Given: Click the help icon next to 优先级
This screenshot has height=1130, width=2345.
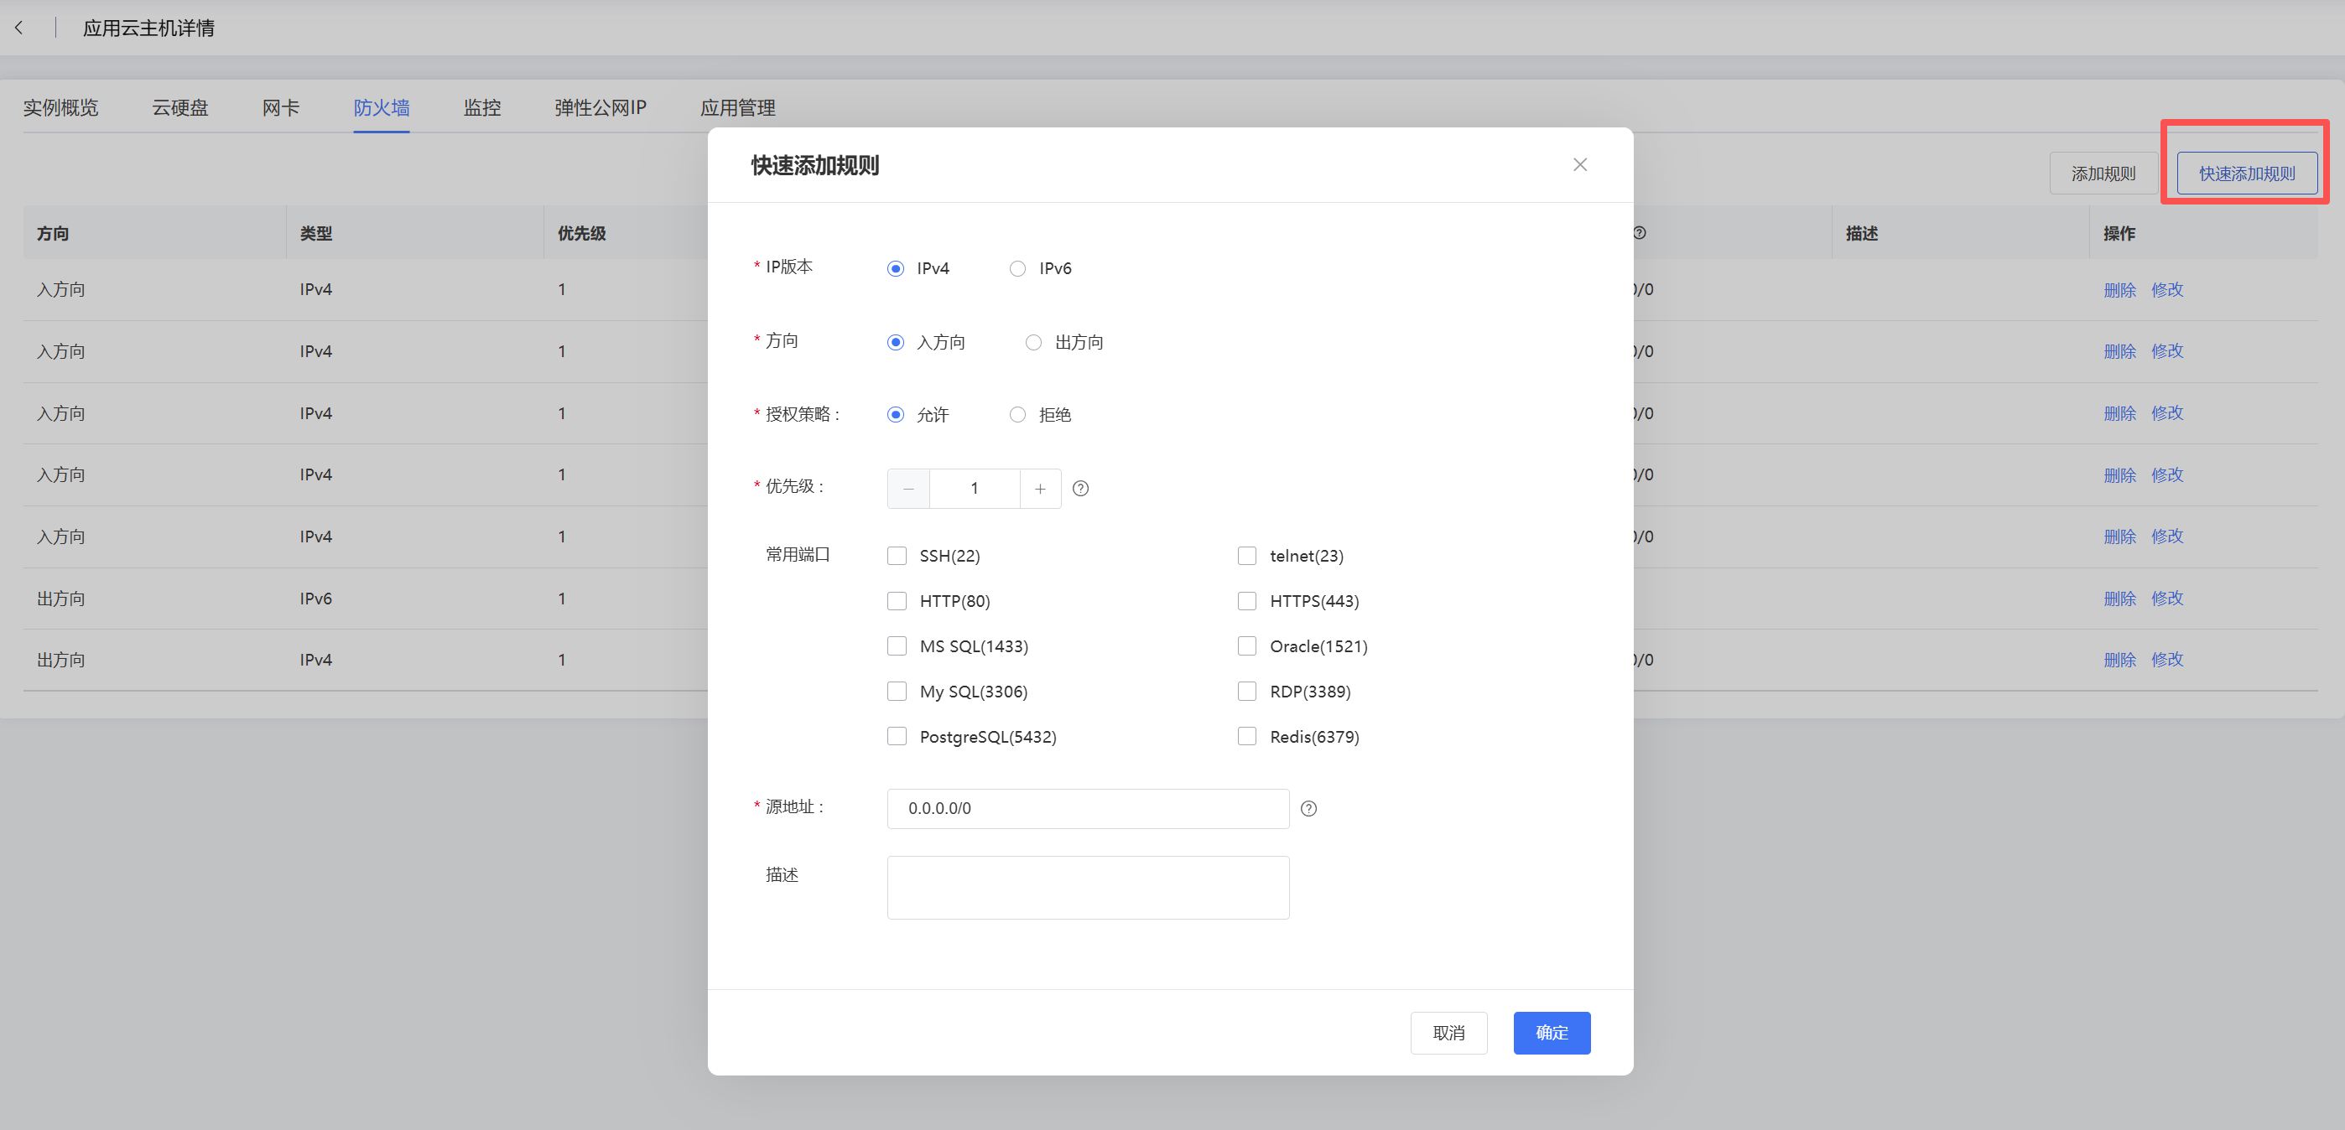Looking at the screenshot, I should point(1080,489).
